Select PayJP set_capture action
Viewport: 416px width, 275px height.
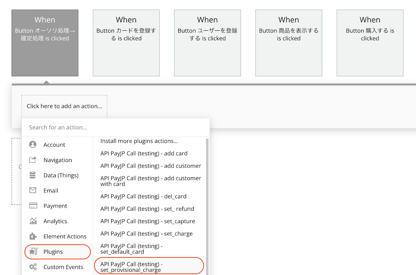click(148, 221)
